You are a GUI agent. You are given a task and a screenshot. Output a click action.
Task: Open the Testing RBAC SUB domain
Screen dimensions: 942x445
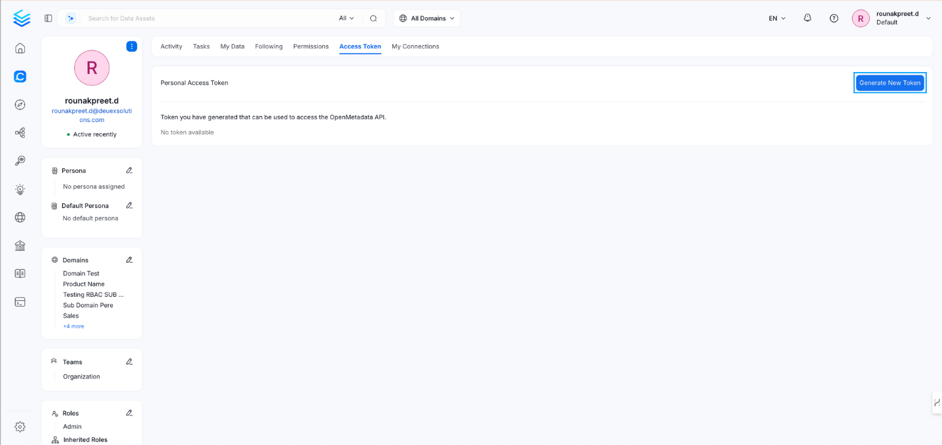pos(93,295)
